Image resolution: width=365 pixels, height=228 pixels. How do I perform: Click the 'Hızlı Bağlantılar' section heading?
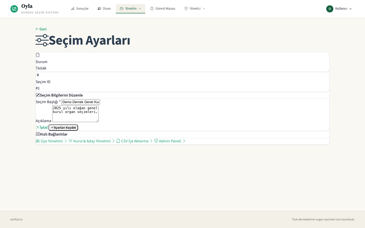(x=54, y=134)
